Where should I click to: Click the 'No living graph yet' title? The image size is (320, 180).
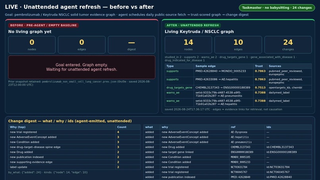coord(30,32)
